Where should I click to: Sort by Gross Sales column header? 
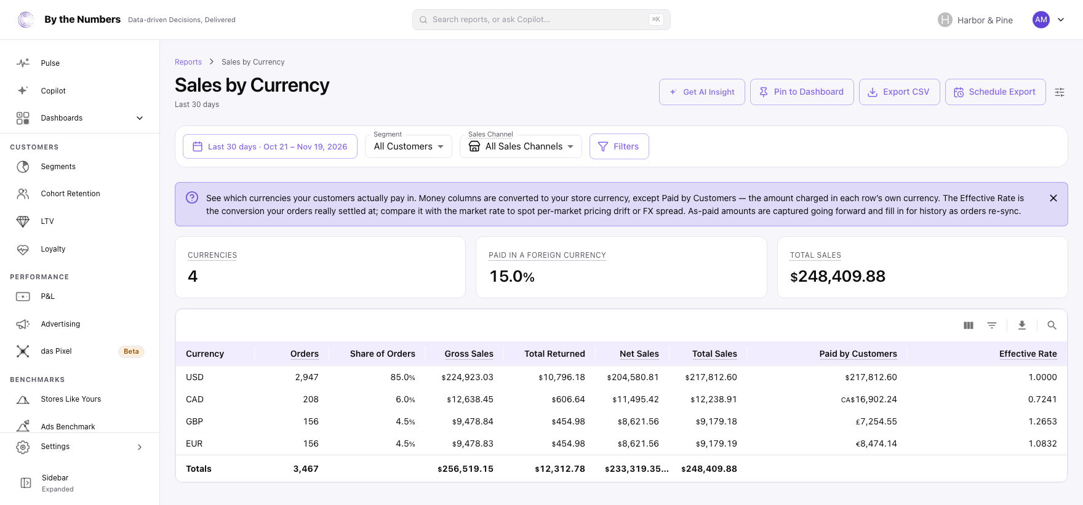469,354
